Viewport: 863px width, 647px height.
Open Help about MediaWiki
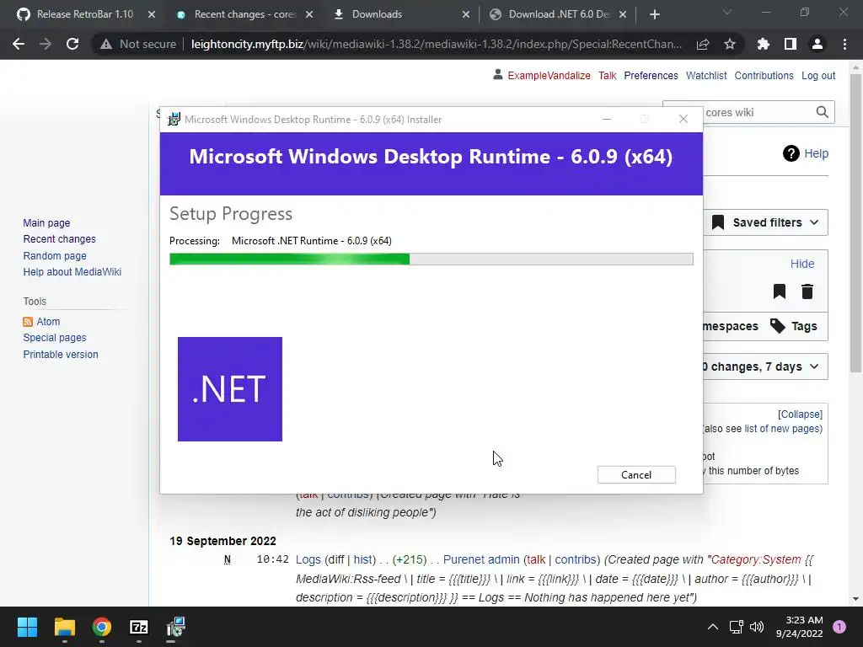coord(72,272)
